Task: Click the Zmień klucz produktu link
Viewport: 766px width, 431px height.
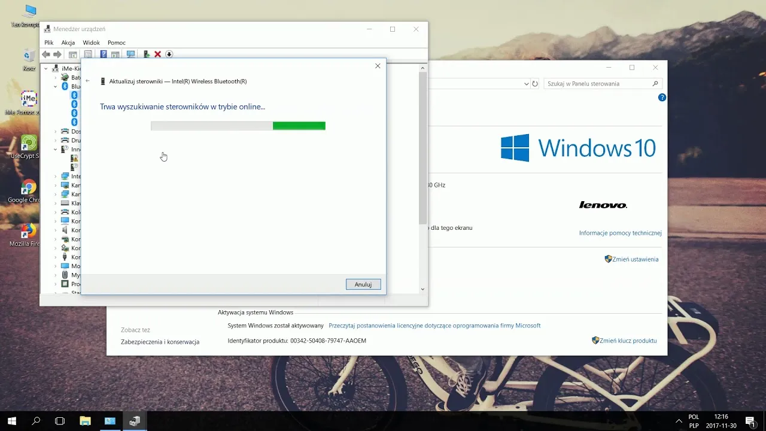Action: [628, 340]
